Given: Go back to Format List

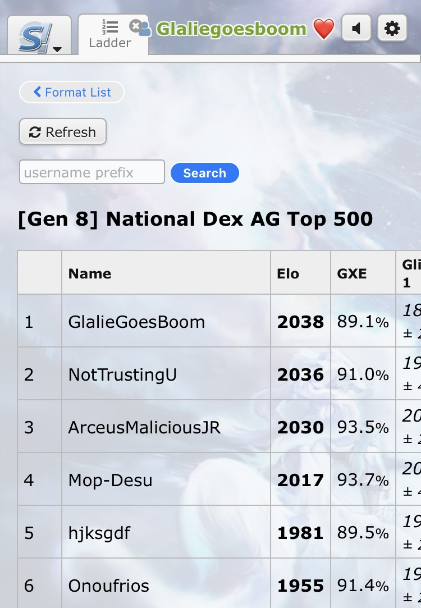Looking at the screenshot, I should pyautogui.click(x=72, y=92).
